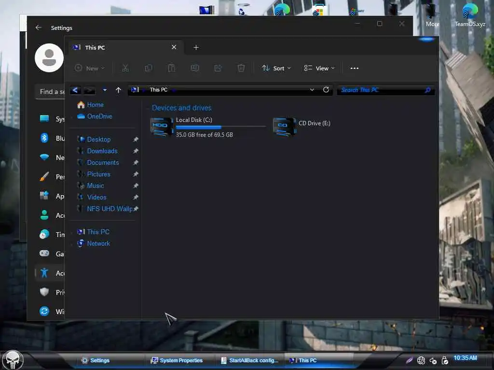Click the Copy icon in Explorer toolbar
The image size is (494, 370).
click(149, 68)
